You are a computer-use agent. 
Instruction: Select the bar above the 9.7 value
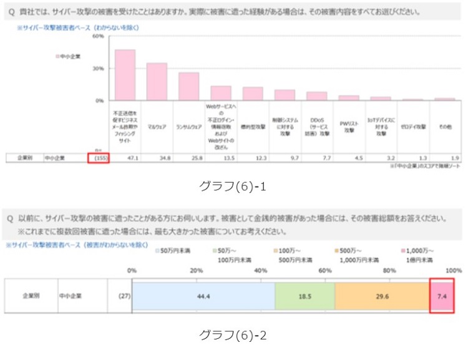(285, 95)
